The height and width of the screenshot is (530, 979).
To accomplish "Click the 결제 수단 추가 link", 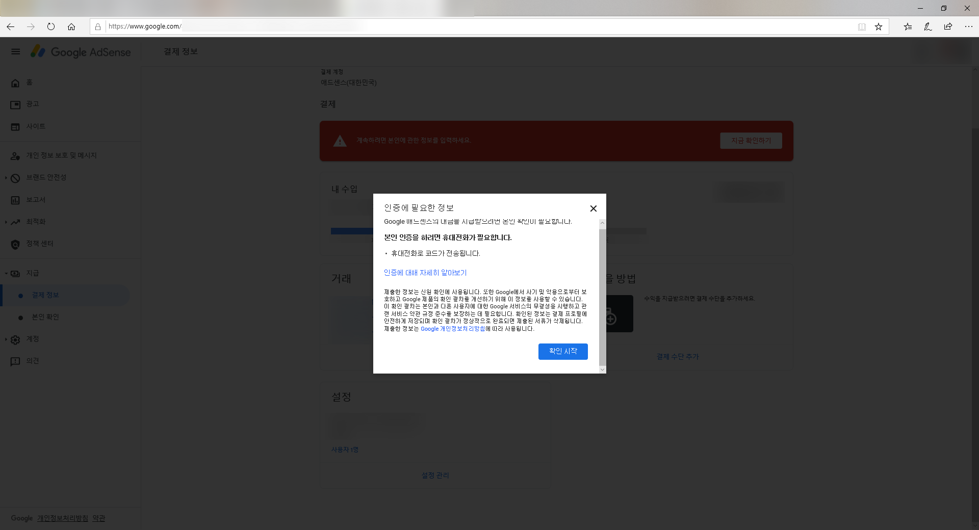I will coord(678,357).
